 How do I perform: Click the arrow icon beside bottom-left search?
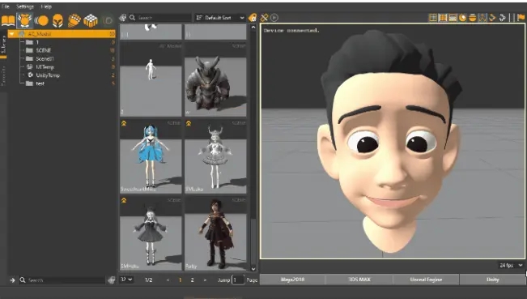pyautogui.click(x=12, y=280)
